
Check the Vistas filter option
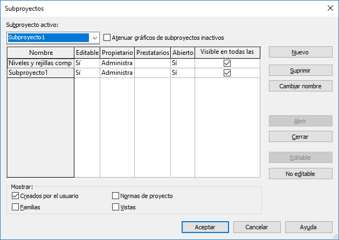click(115, 207)
